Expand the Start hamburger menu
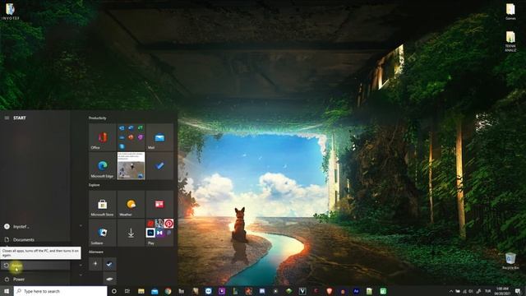 point(7,118)
